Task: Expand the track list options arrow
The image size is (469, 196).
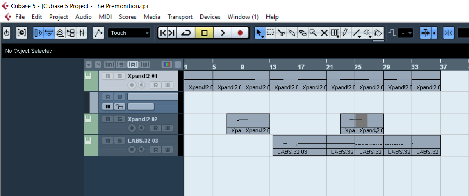Action: (88, 64)
